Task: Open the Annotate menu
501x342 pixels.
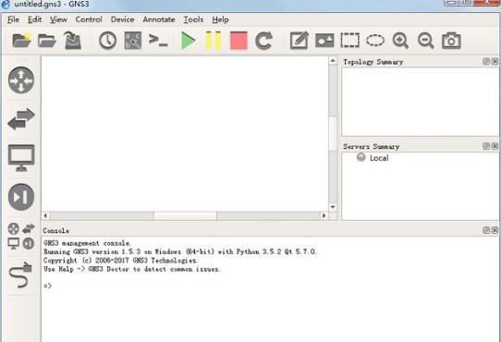Action: (x=159, y=19)
